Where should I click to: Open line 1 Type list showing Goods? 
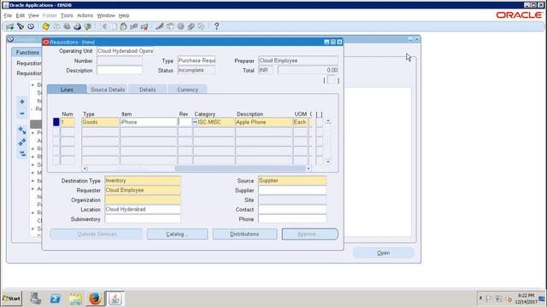(x=100, y=122)
